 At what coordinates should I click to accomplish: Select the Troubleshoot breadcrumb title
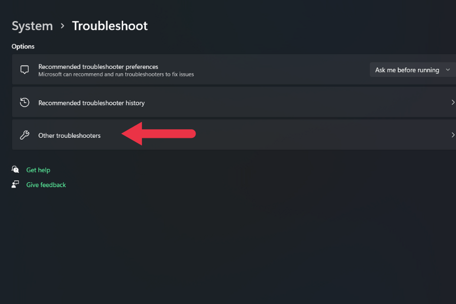[x=110, y=26]
